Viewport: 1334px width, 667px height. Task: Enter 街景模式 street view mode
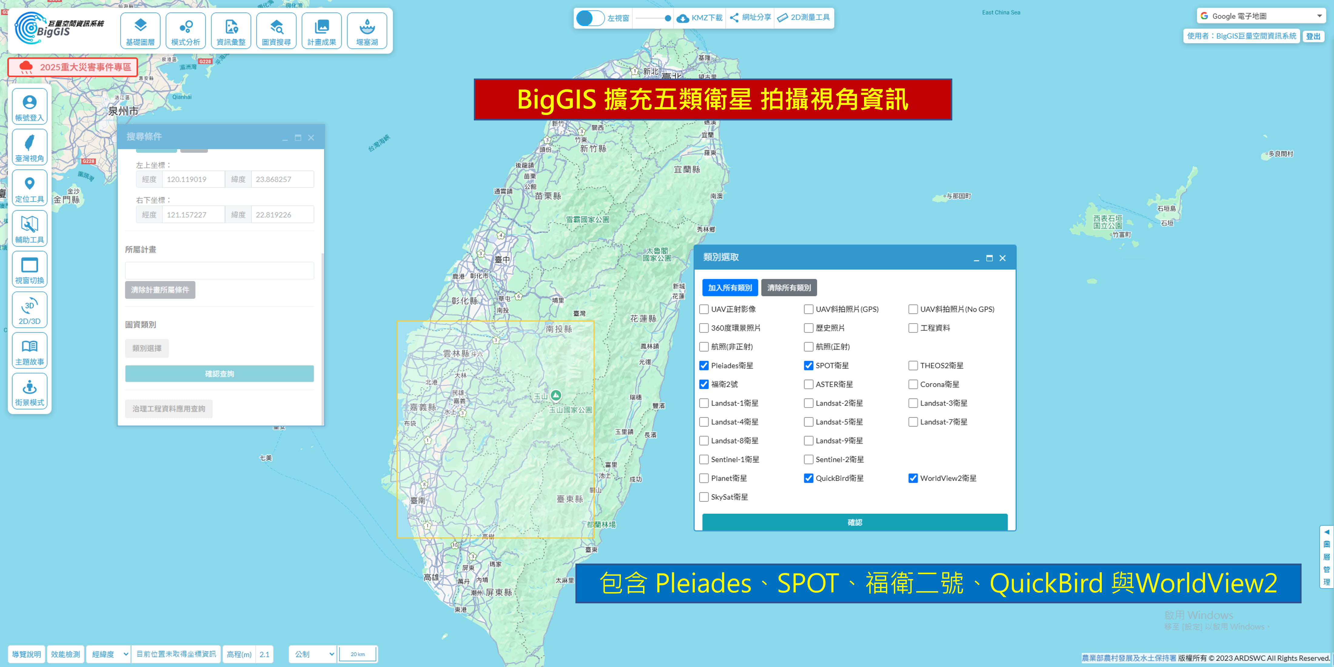[x=29, y=391]
